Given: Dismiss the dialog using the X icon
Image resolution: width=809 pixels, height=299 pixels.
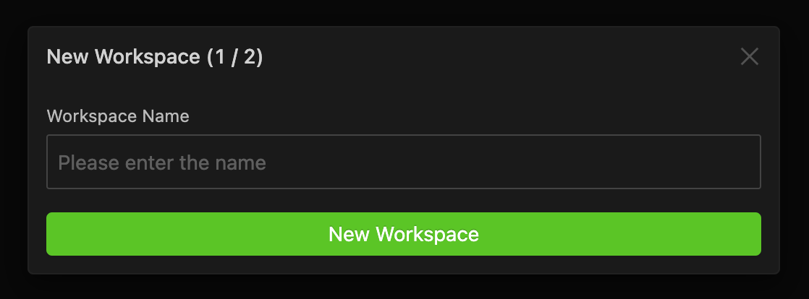Looking at the screenshot, I should click(x=749, y=56).
